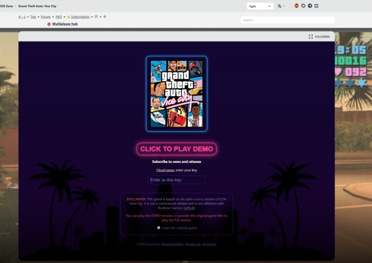This screenshot has height=263, width=372.
Task: Click the red Multiplayer hub icon
Action: coord(49,24)
